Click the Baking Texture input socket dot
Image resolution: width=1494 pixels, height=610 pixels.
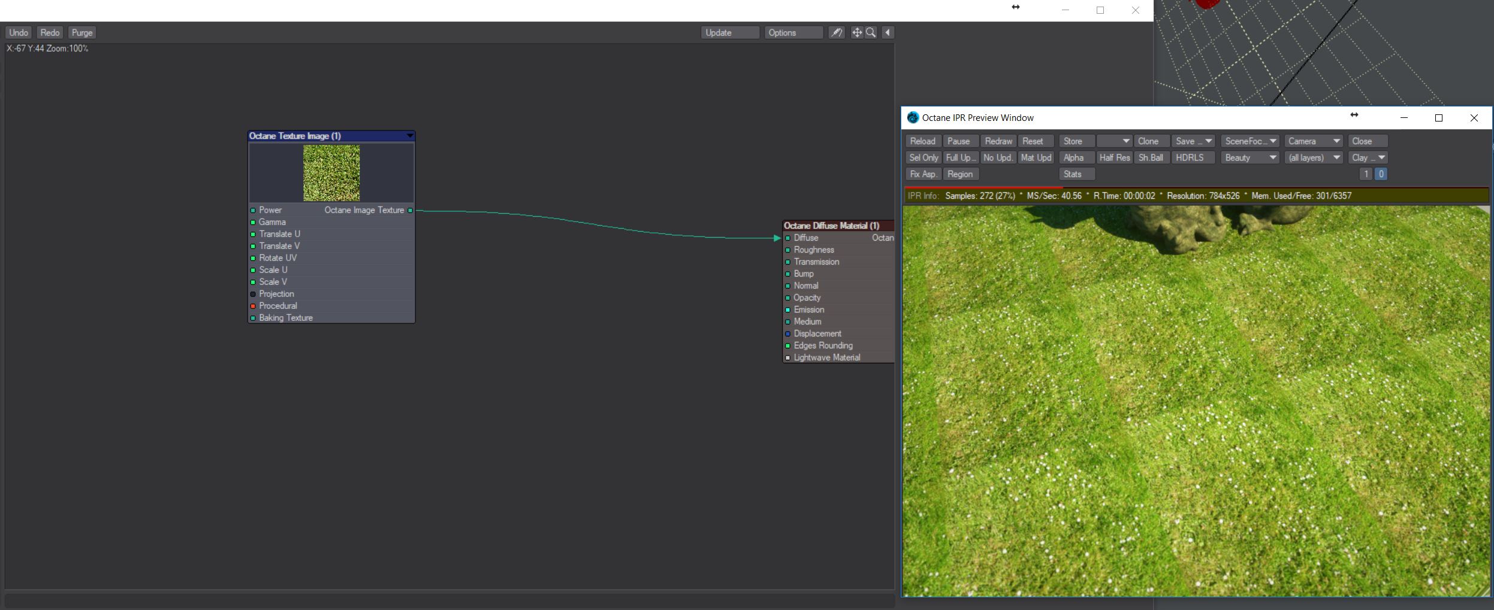pos(253,318)
